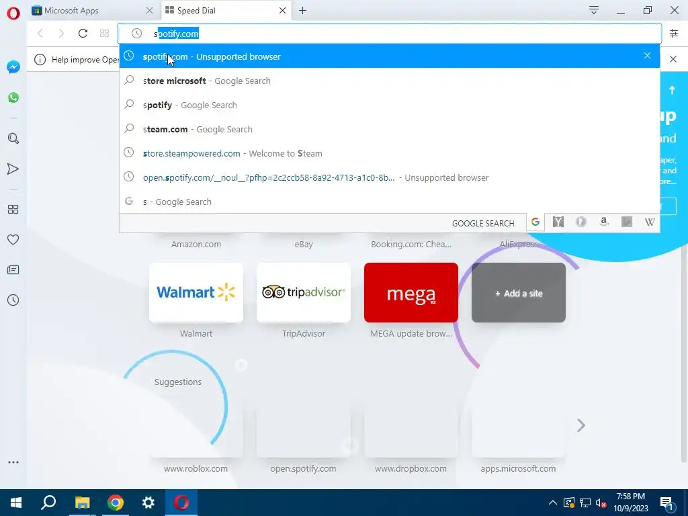Remove the spotify.com suggestion with X
The width and height of the screenshot is (688, 516).
(x=647, y=56)
